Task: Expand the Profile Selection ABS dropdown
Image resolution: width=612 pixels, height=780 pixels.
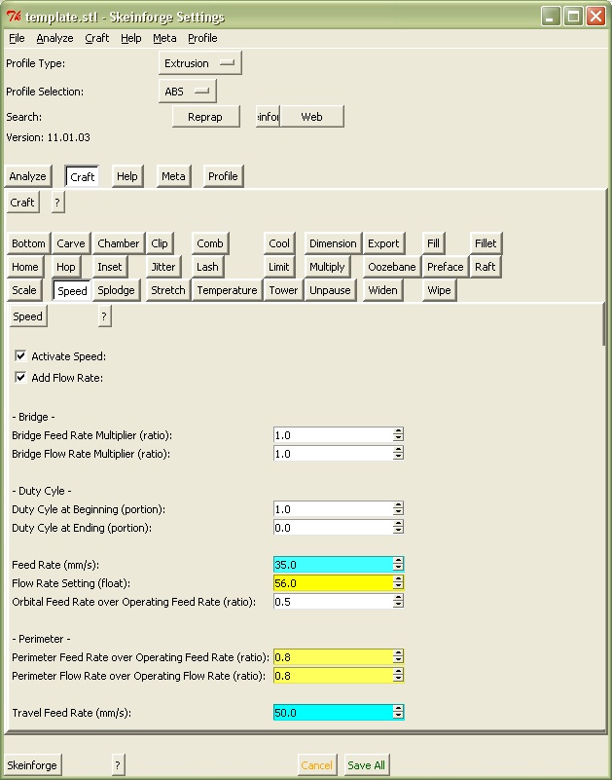Action: [x=187, y=92]
